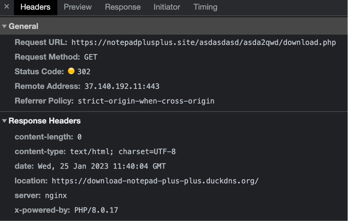
Task: Click the yellow status code indicator dot
Action: (71, 71)
